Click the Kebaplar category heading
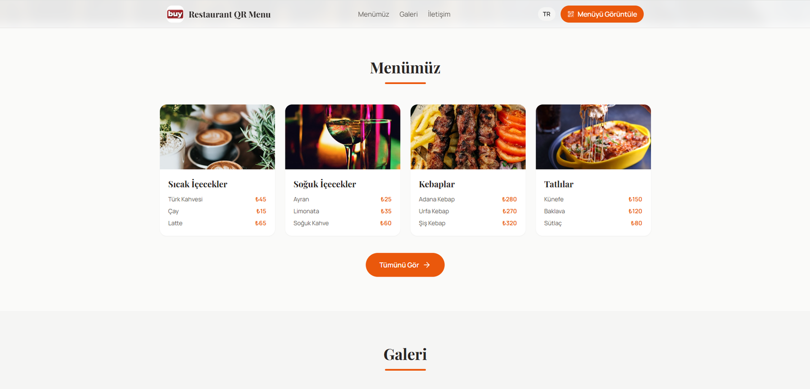 pos(437,184)
